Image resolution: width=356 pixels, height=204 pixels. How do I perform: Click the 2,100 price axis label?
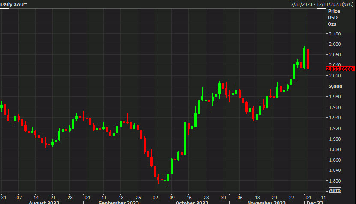[x=335, y=34]
